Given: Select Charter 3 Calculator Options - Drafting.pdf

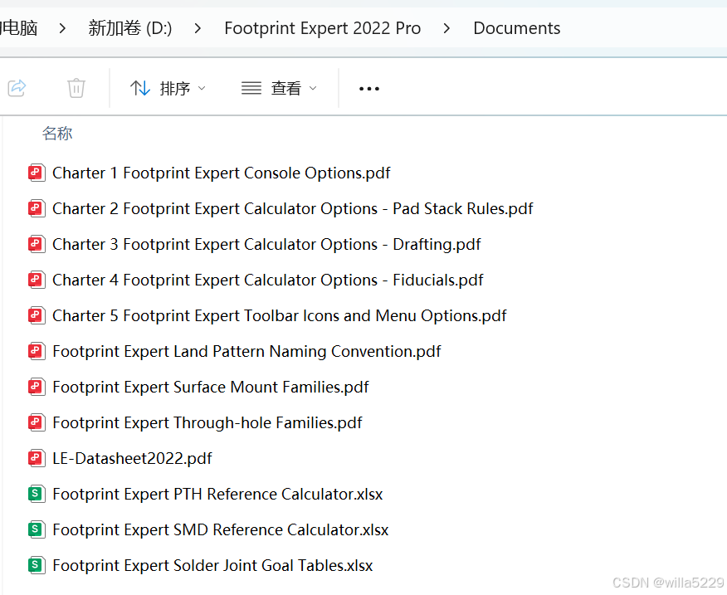Looking at the screenshot, I should click(x=266, y=245).
